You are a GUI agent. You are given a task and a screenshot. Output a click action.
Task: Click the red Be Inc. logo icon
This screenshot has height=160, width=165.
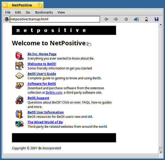pyautogui.click(x=20, y=56)
